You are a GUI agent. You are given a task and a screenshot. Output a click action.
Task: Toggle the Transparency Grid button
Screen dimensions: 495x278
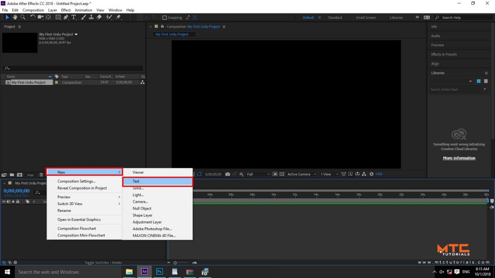coord(282,174)
